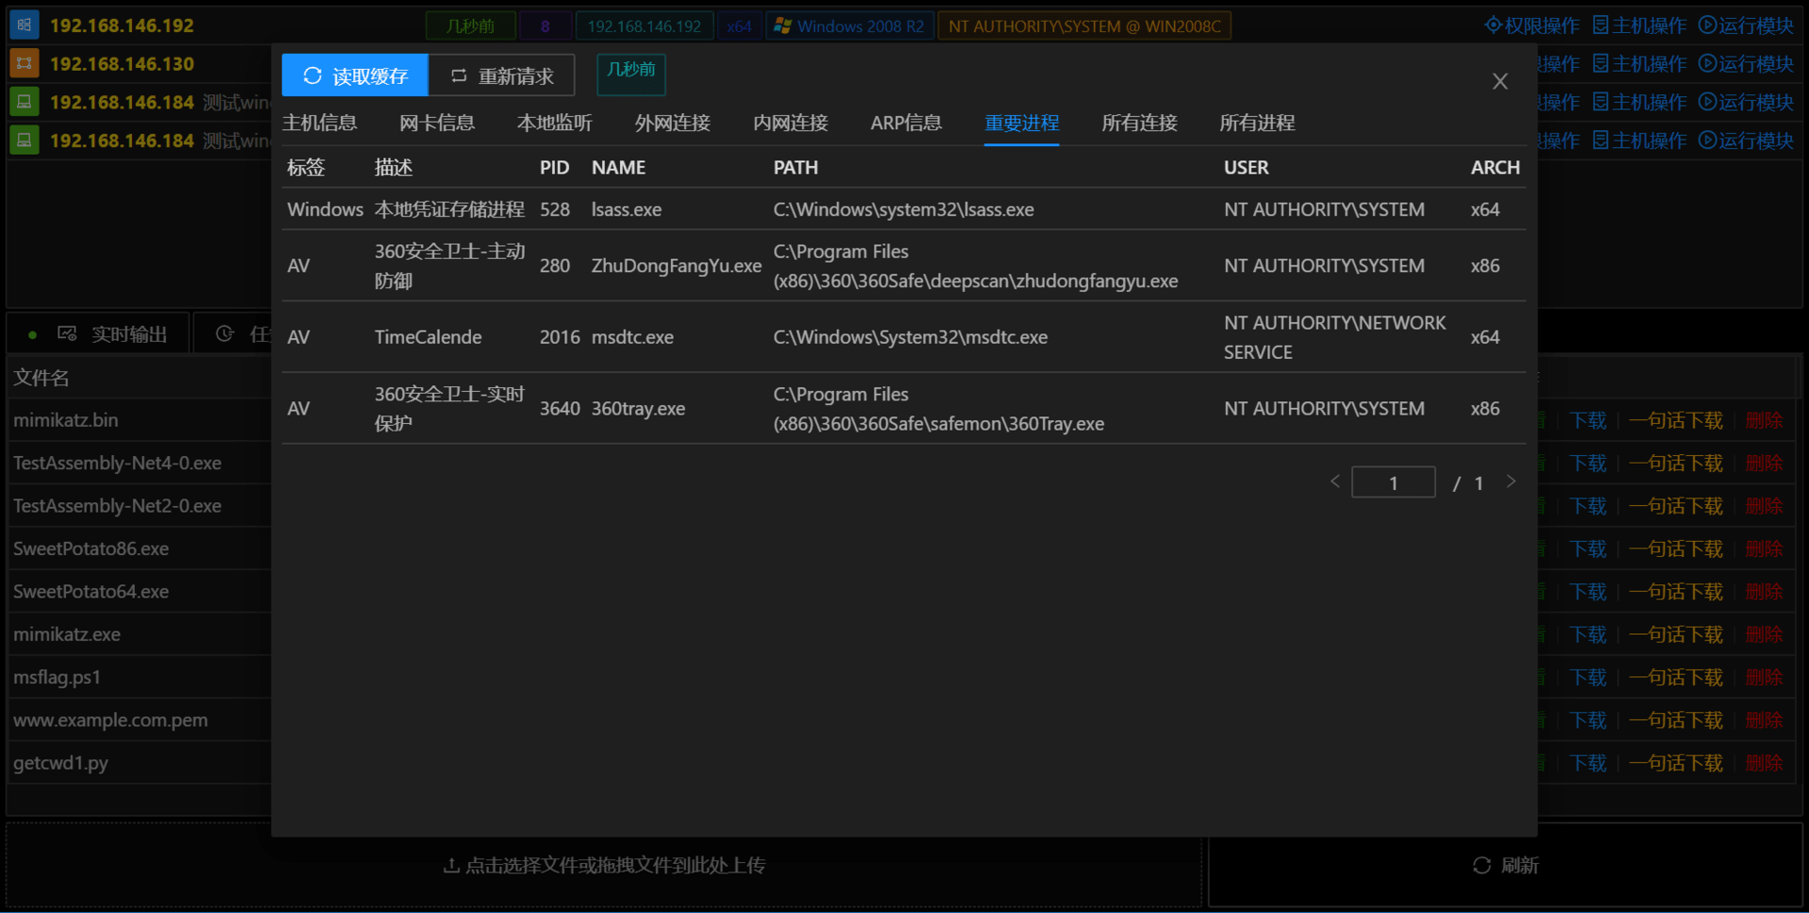Open the 网卡信息 tab
The width and height of the screenshot is (1809, 913).
[437, 122]
